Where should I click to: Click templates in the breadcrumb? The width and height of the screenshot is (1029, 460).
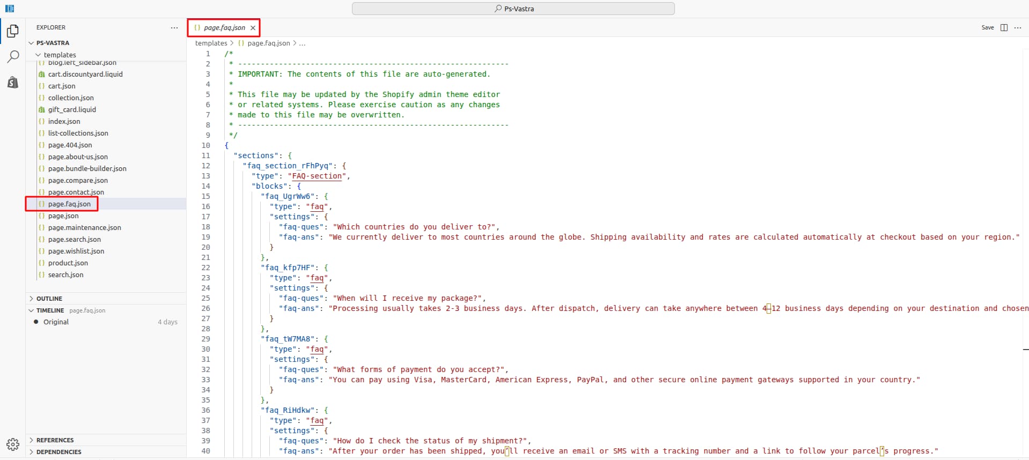point(211,43)
